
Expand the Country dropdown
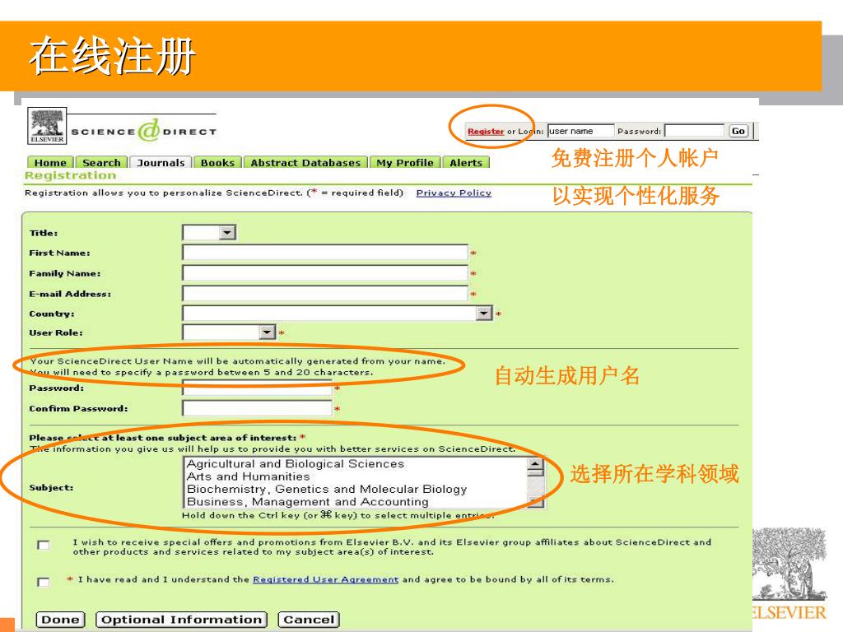(484, 313)
